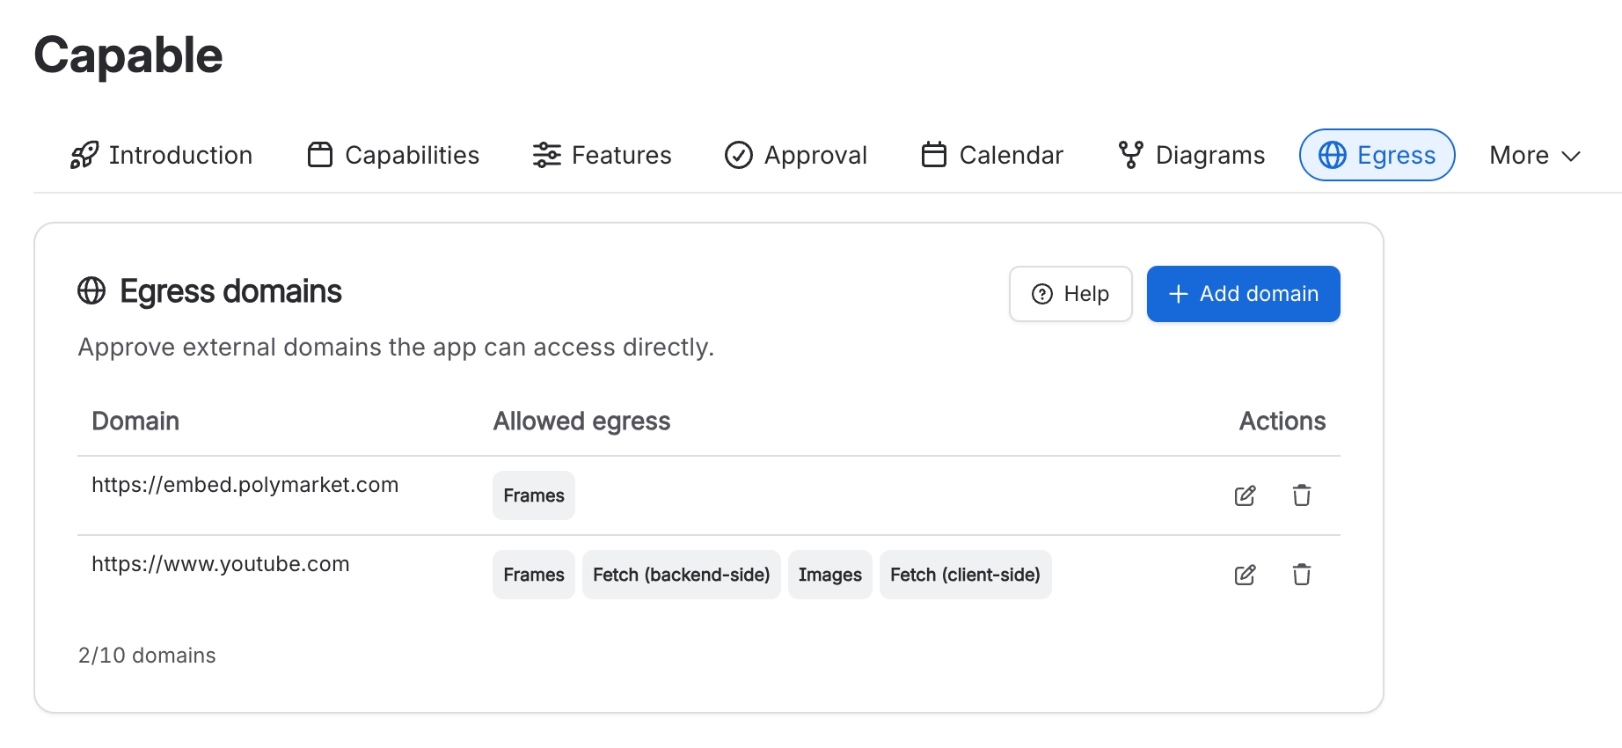This screenshot has width=1622, height=748.
Task: Go to the Features tab
Action: pos(602,155)
